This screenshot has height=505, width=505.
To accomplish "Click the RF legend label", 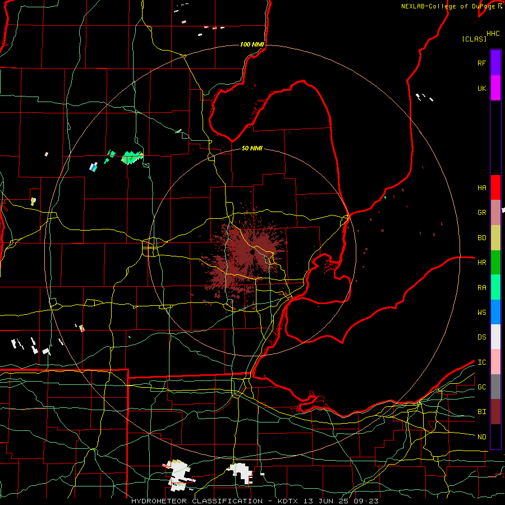I will click(481, 63).
